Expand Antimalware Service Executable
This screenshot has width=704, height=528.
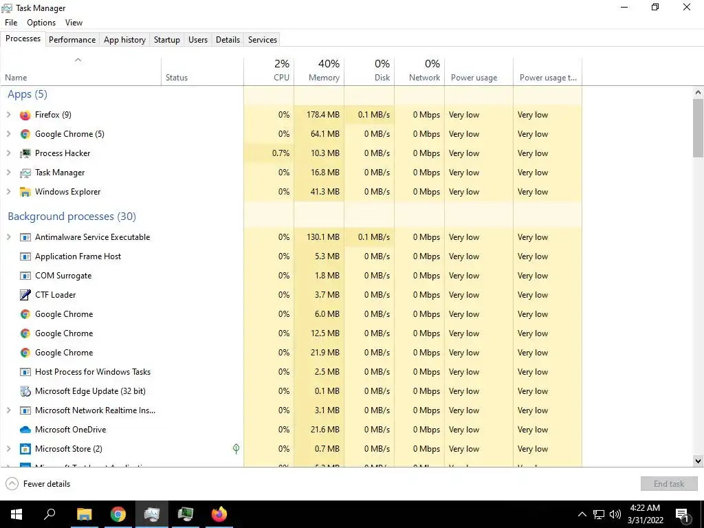8,237
